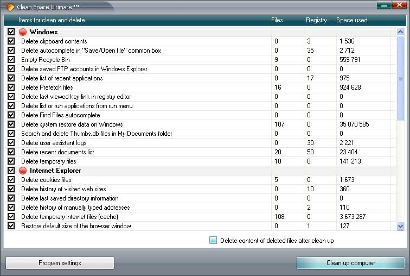The width and height of the screenshot is (410, 276).
Task: Select the Internet Explorer group heading
Action: [55, 171]
